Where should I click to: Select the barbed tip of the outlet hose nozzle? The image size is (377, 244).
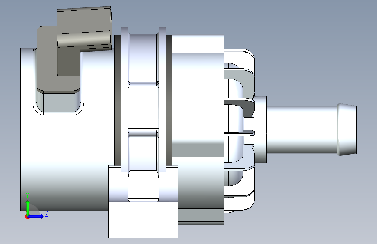tap(347, 129)
